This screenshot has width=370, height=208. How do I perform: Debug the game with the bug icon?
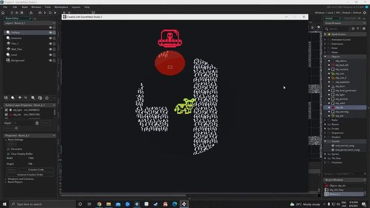click(x=40, y=13)
